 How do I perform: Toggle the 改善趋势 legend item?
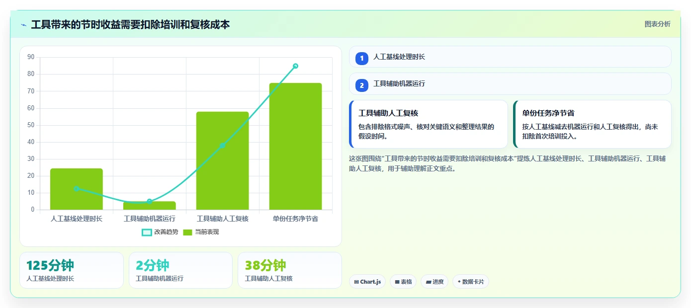point(160,232)
